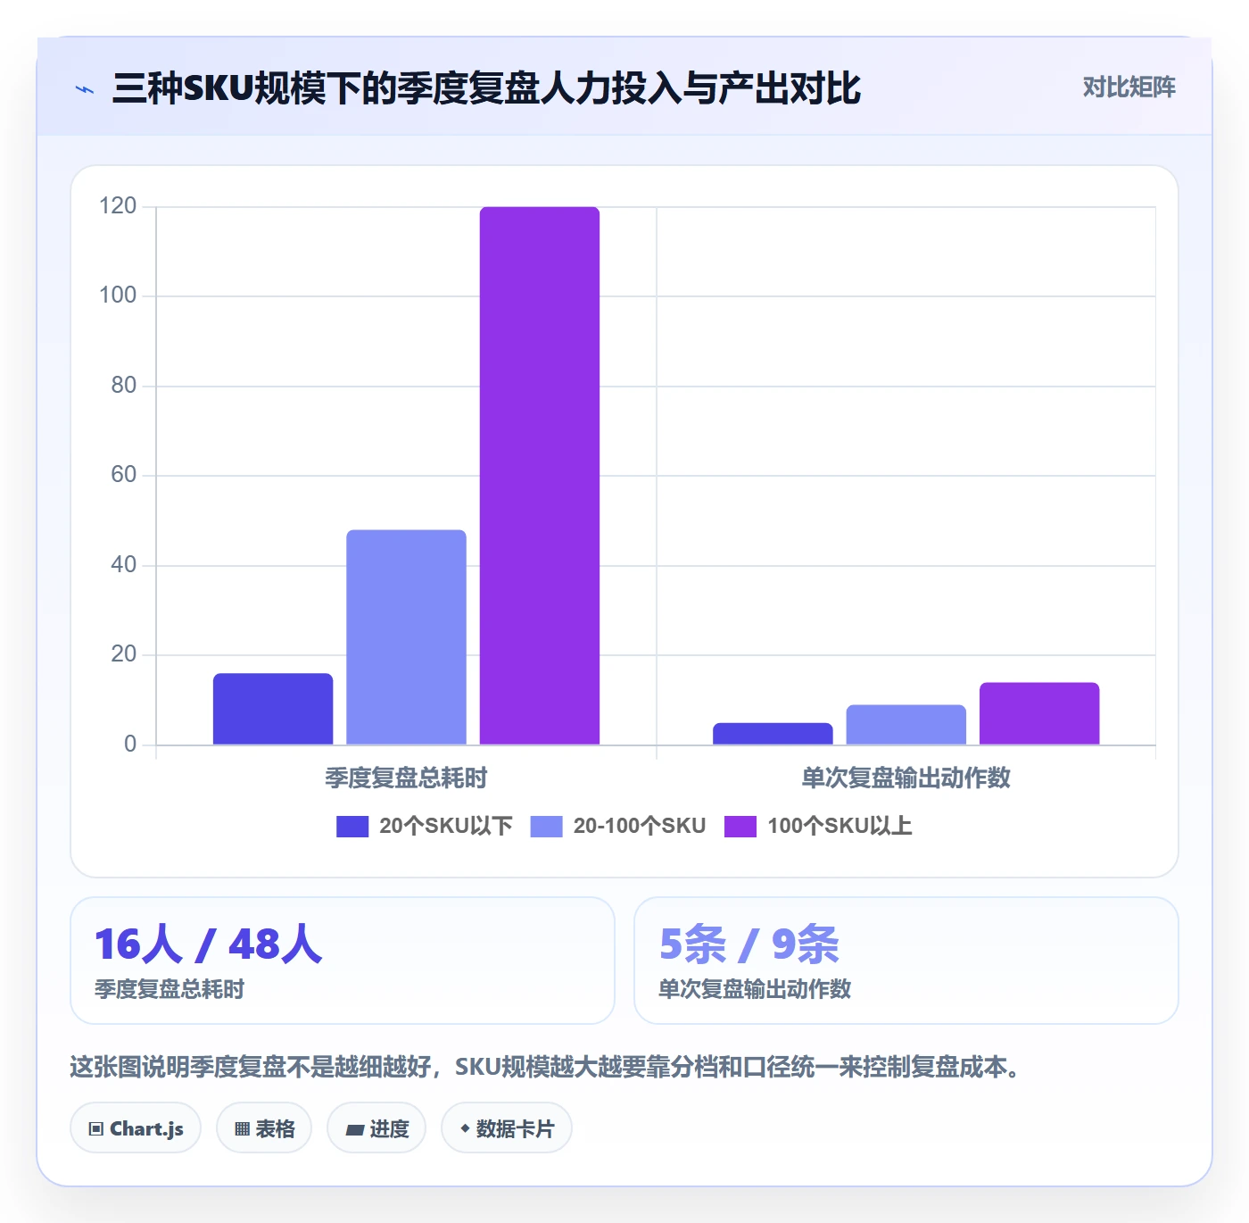This screenshot has height=1223, width=1249.
Task: Click the summary sentence starting with 这张图说明
Action: [x=546, y=1068]
